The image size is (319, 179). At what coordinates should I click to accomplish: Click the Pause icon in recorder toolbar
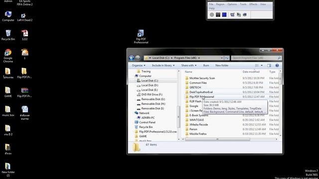pos(218,14)
